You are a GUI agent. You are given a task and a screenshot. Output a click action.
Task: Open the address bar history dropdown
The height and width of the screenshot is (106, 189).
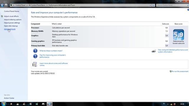pyautogui.click(x=150, y=5)
